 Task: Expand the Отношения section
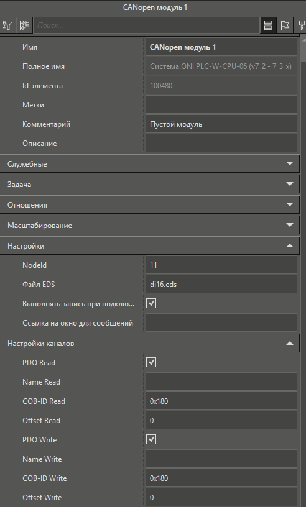coord(150,204)
